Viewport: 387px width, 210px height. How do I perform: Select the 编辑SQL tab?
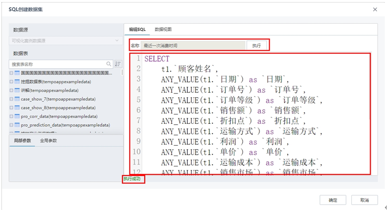[138, 29]
